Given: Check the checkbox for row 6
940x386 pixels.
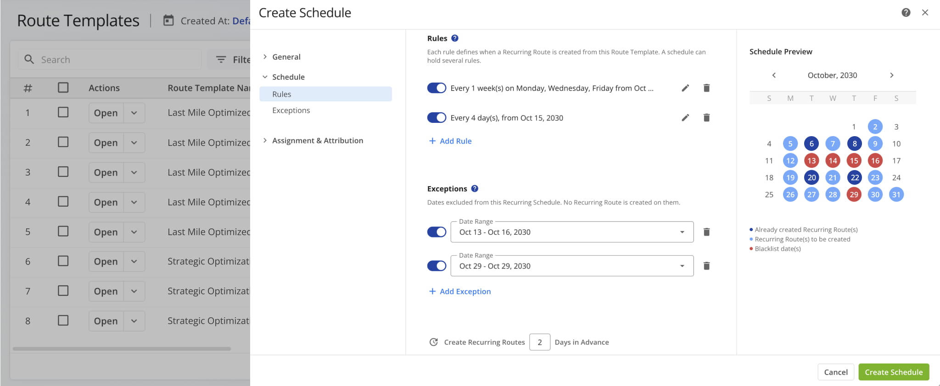Looking at the screenshot, I should (63, 261).
